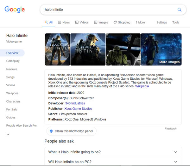Open Songs in the sidebar
The width and height of the screenshot is (190, 166).
(10, 77)
